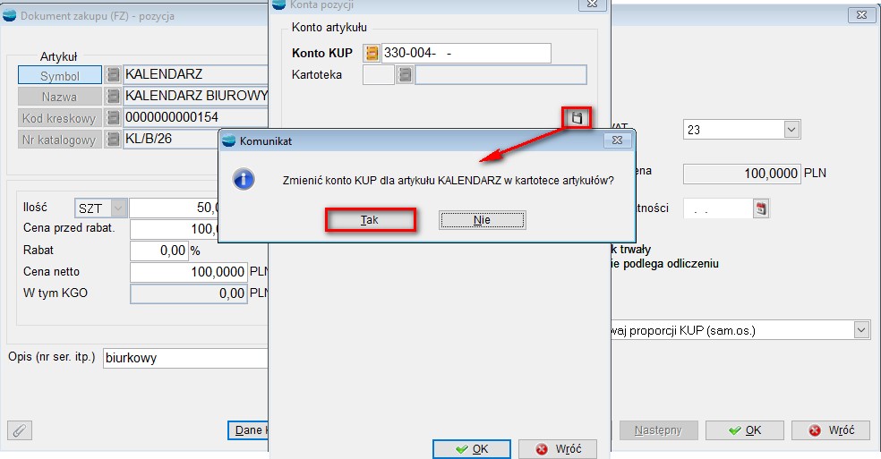The width and height of the screenshot is (881, 459).
Task: Expand the VAT rate dropdown showing 23
Action: [x=791, y=130]
